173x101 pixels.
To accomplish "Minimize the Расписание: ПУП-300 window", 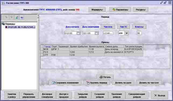I will click(x=161, y=3).
